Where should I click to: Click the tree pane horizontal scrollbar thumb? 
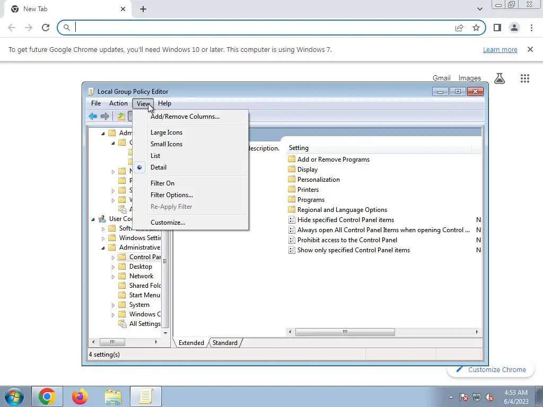click(112, 342)
